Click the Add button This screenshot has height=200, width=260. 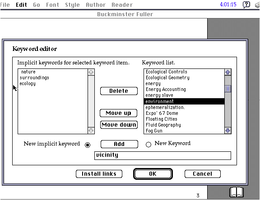(x=119, y=144)
